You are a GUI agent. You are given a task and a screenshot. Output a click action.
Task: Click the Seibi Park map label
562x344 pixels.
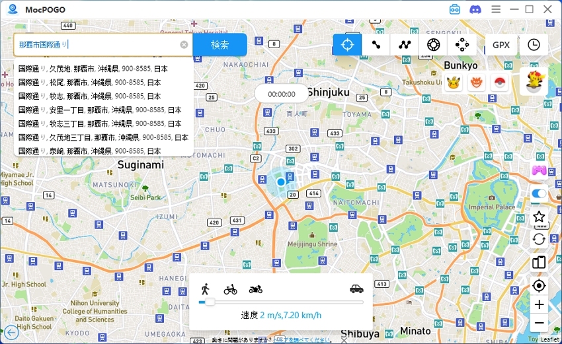pos(145,197)
